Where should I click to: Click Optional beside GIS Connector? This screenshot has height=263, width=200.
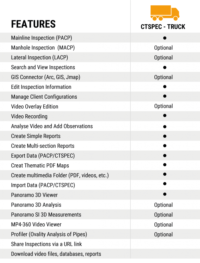[x=163, y=77]
